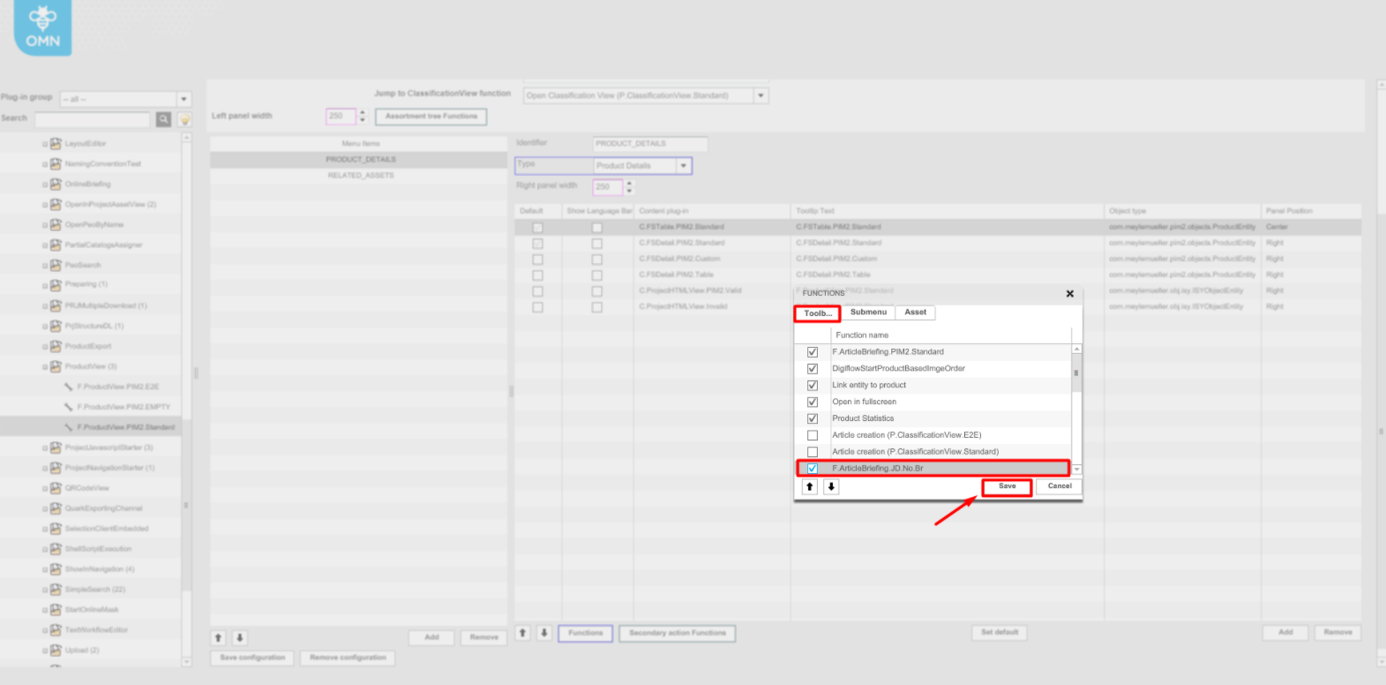Click the ShellScriptExecution plug-in icon
The height and width of the screenshot is (685, 1386).
[x=56, y=549]
